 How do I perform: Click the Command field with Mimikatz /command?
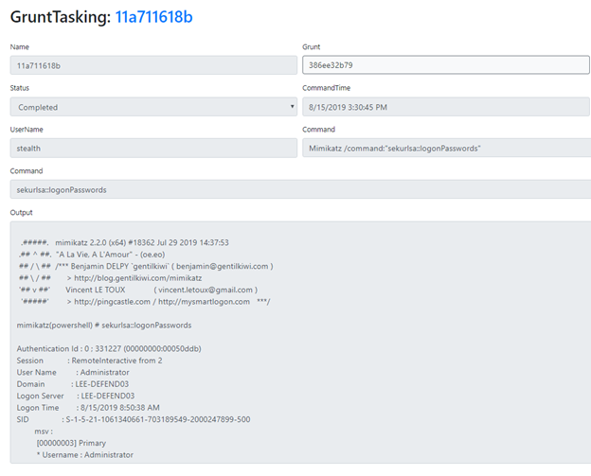pos(446,148)
